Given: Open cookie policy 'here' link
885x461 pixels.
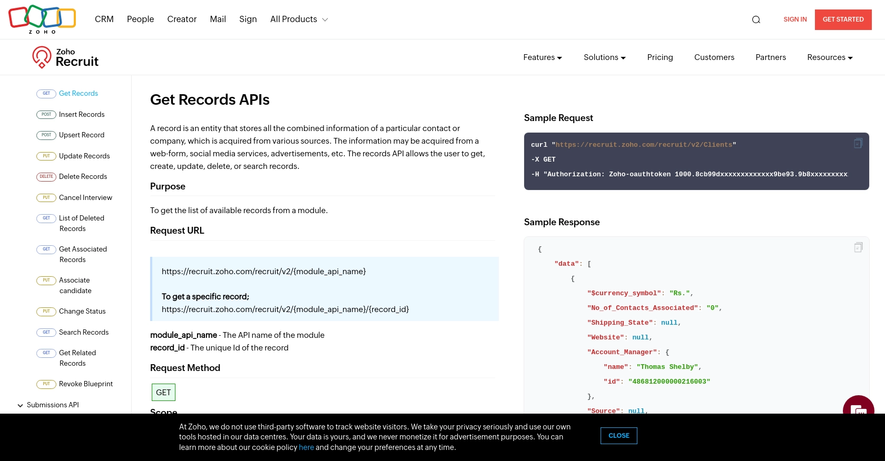Looking at the screenshot, I should [306, 447].
